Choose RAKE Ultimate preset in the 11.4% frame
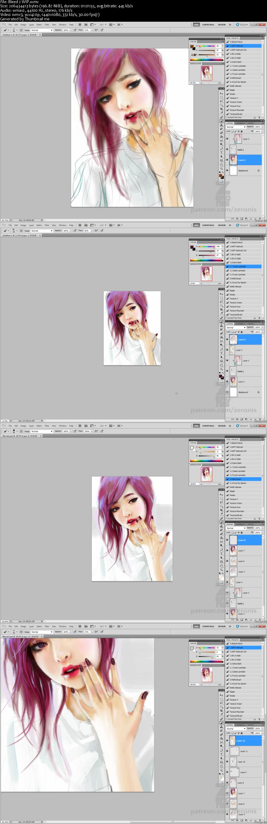Screen dimensions: 267x824 click(x=243, y=287)
